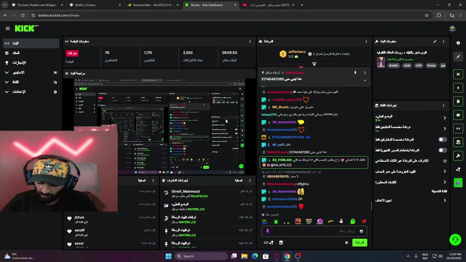Viewport: 466px width, 262px height.
Task: Switch to the BotRix Sorteos browser tab
Action: coord(95,5)
